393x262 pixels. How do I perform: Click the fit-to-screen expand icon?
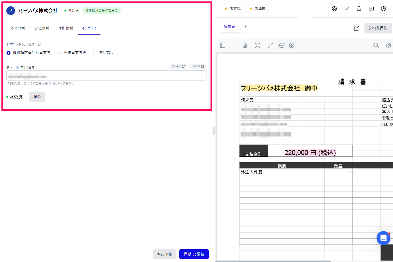point(258,45)
